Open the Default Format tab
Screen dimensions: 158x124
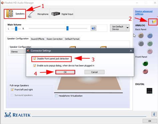pyautogui.click(x=72, y=39)
